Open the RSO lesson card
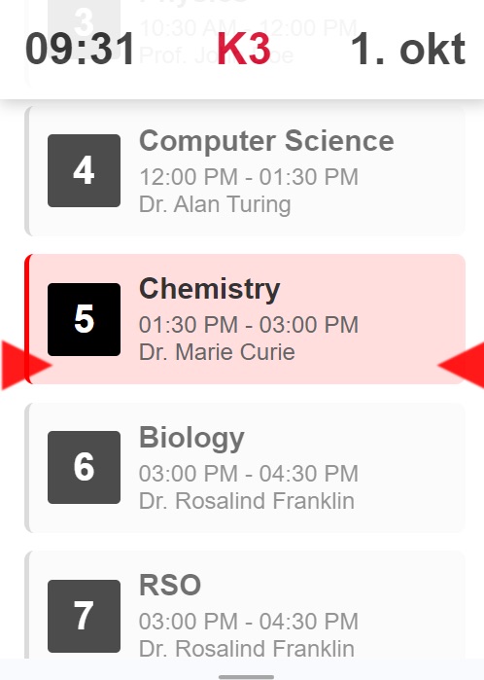484x680 pixels. [x=245, y=605]
